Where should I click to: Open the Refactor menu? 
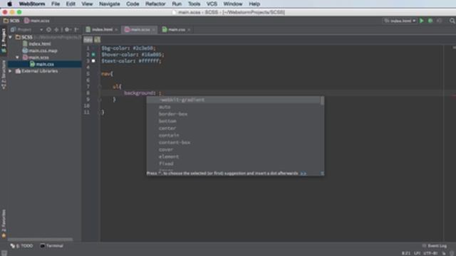(155, 4)
